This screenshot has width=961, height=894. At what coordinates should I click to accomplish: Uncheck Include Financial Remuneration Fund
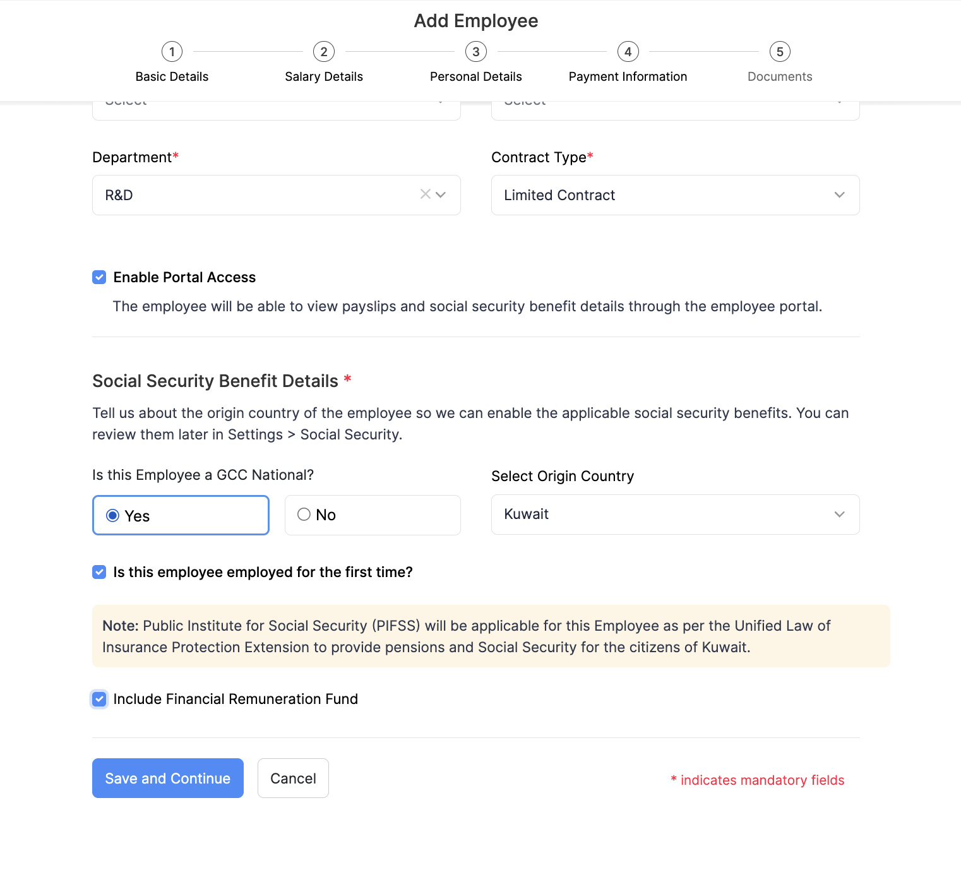pyautogui.click(x=99, y=699)
